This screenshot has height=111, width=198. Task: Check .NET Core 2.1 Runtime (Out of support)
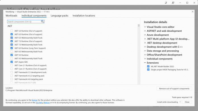[x=12, y=65]
